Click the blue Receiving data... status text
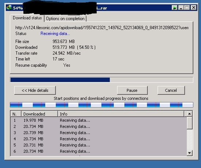Viewport: 201px width, 168px height. [55, 34]
